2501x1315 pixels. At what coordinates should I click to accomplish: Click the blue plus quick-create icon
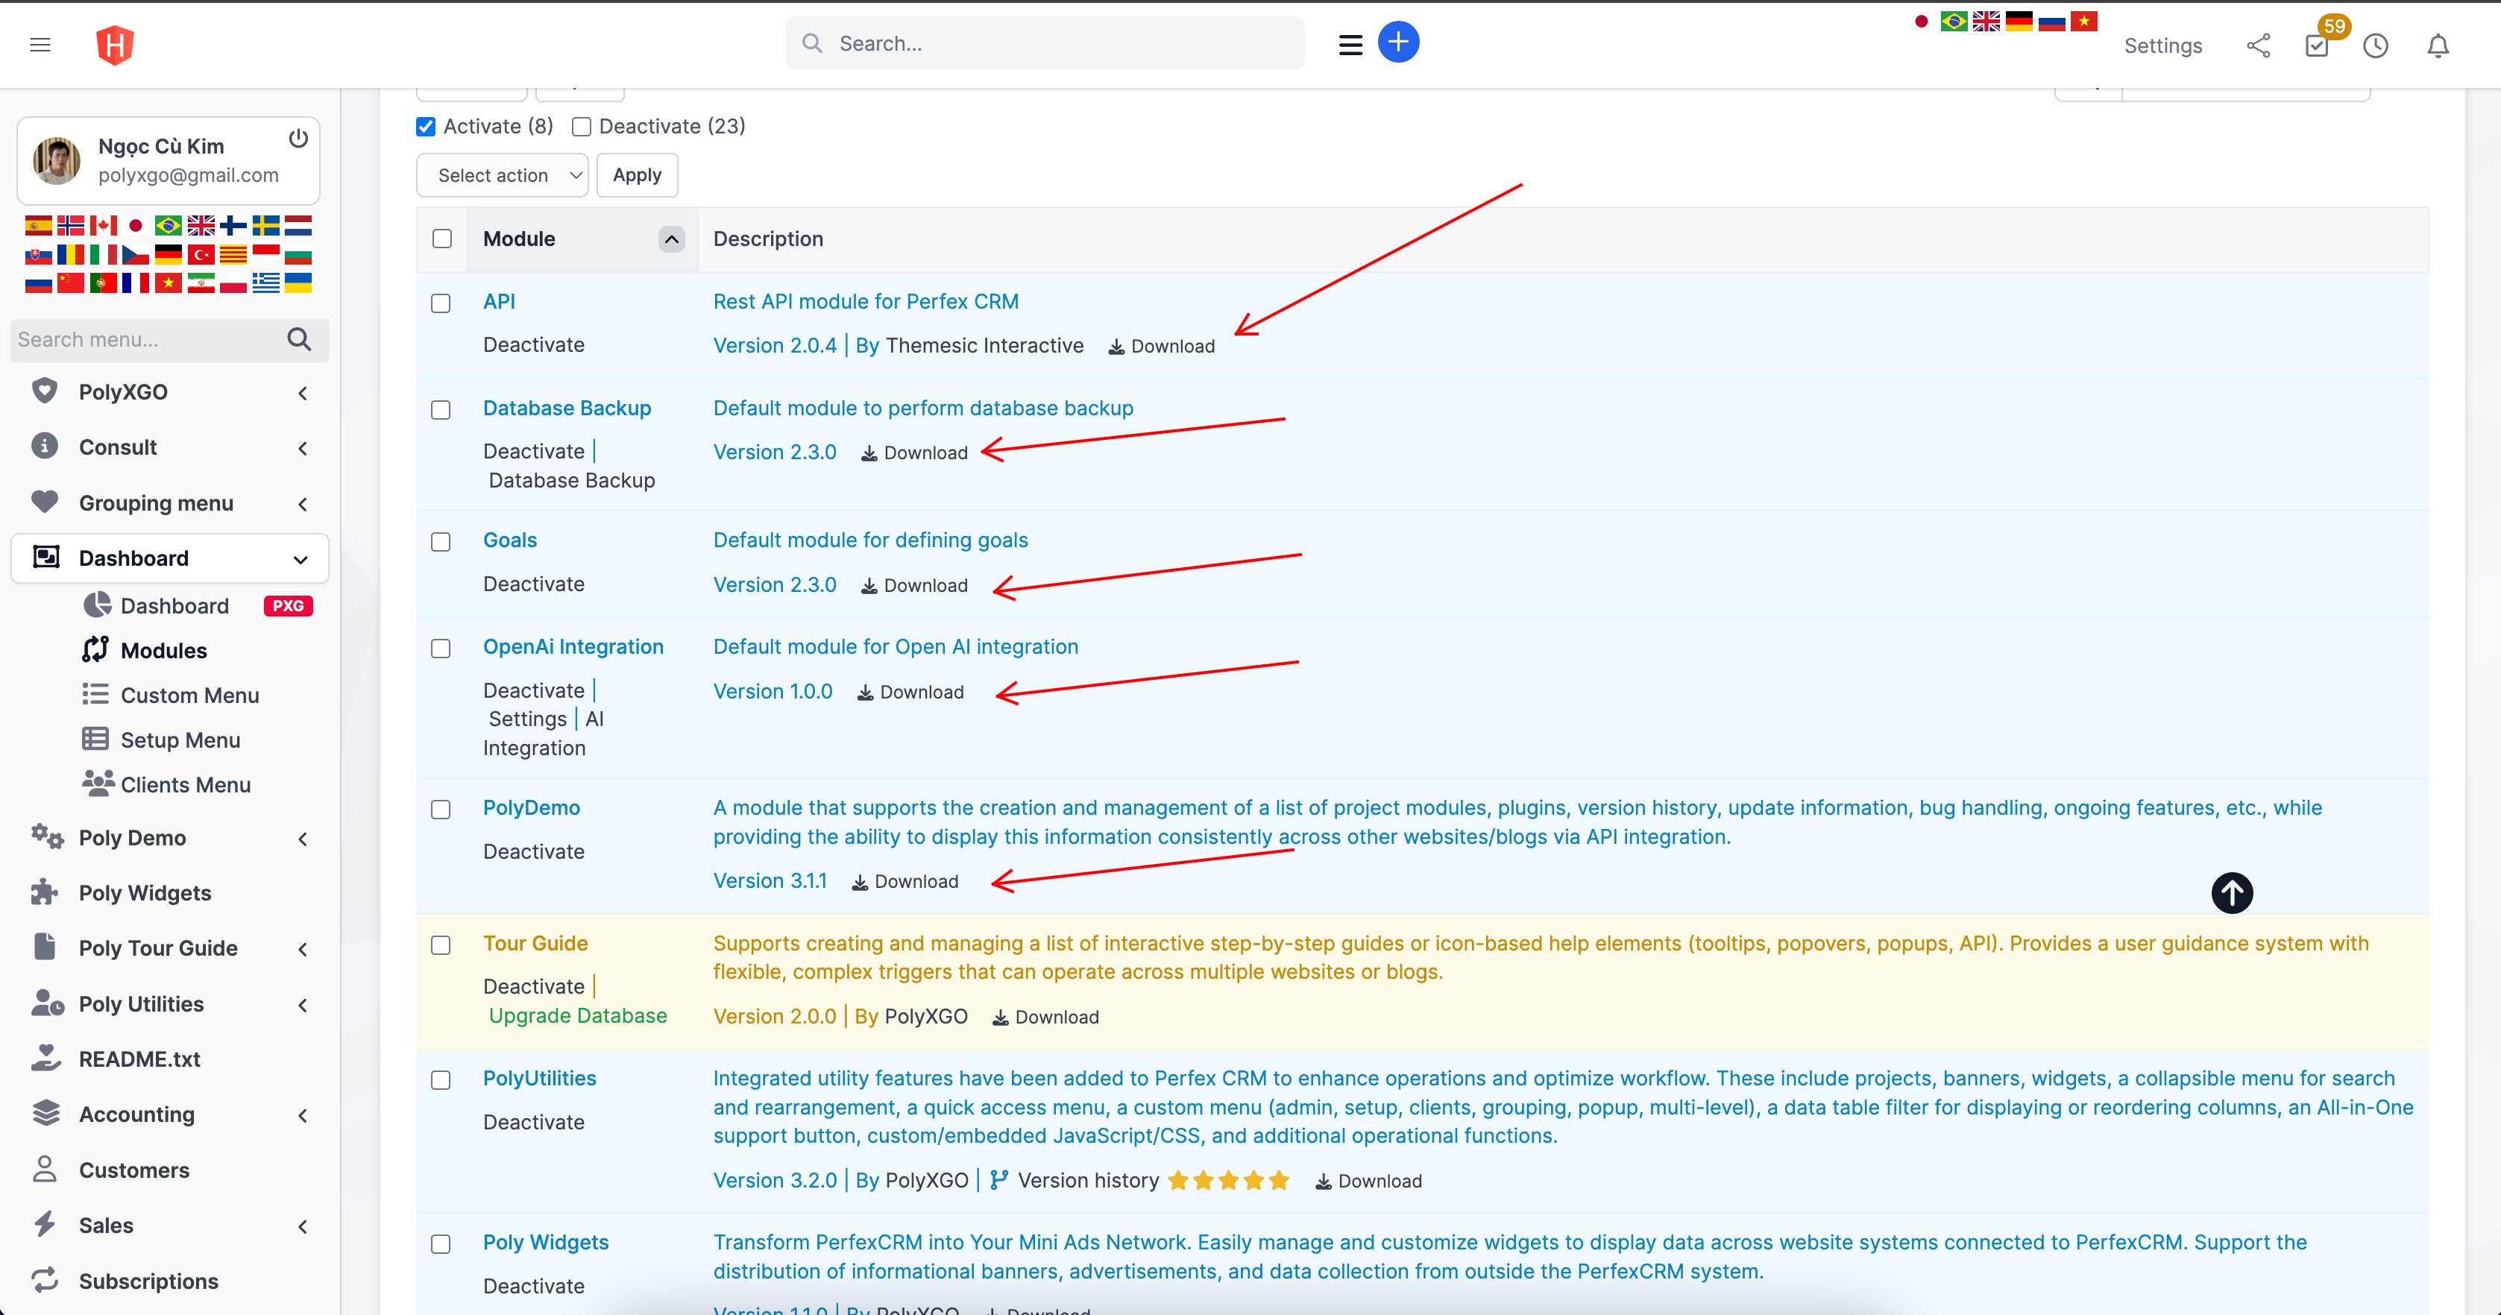[1397, 42]
